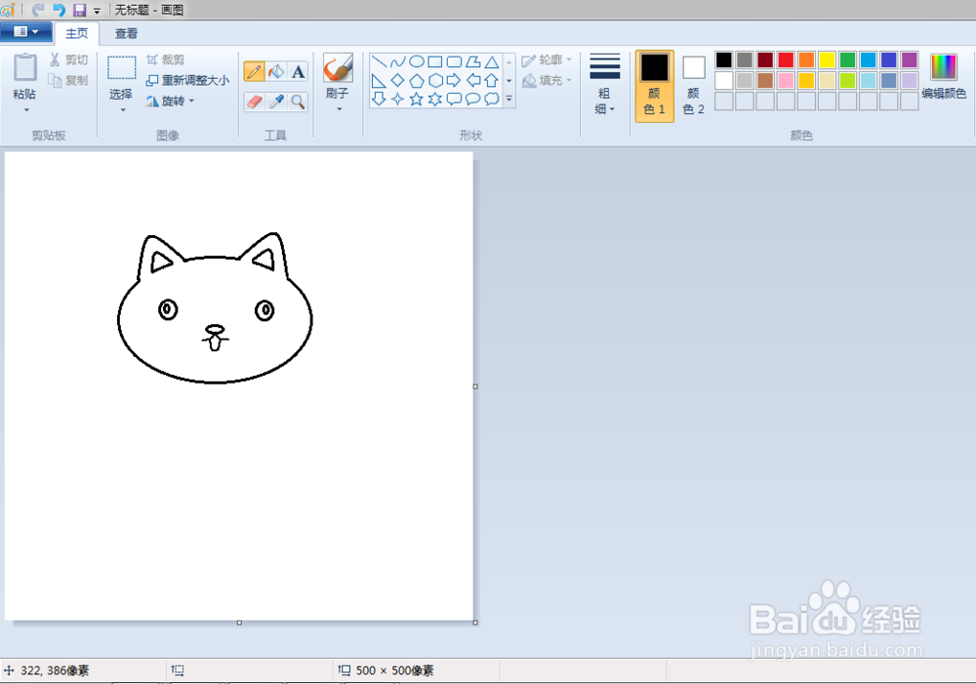
Task: Choose the Pentagon shape
Action: point(417,80)
